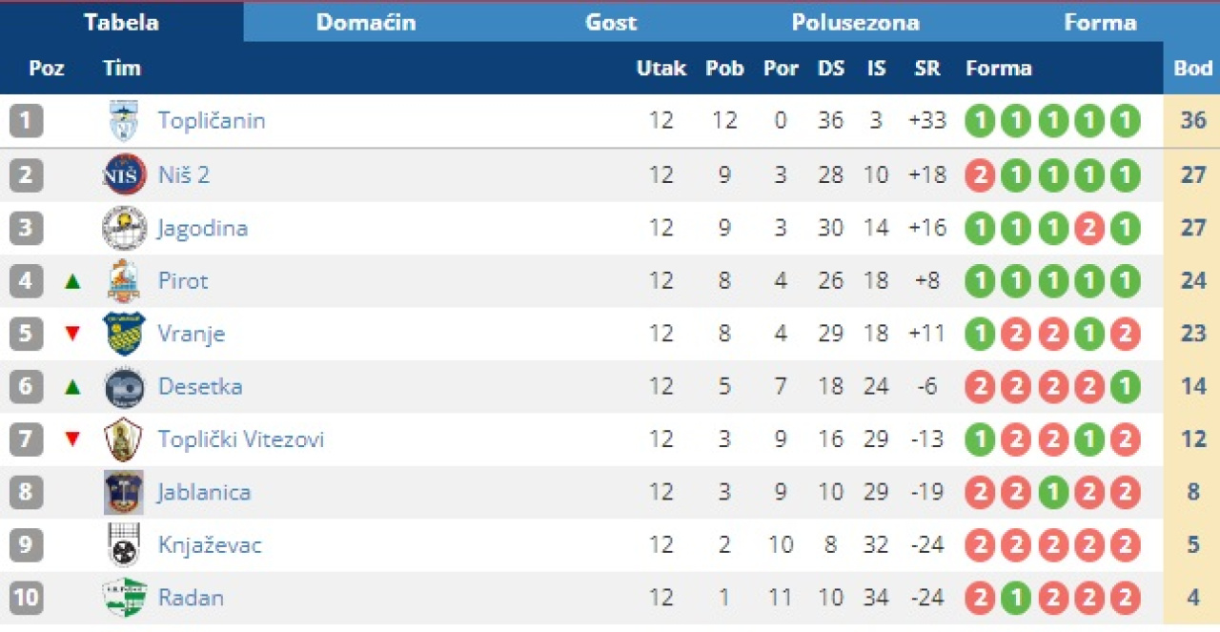Image resolution: width=1220 pixels, height=632 pixels.
Task: Click the Radan team logo
Action: click(x=124, y=598)
